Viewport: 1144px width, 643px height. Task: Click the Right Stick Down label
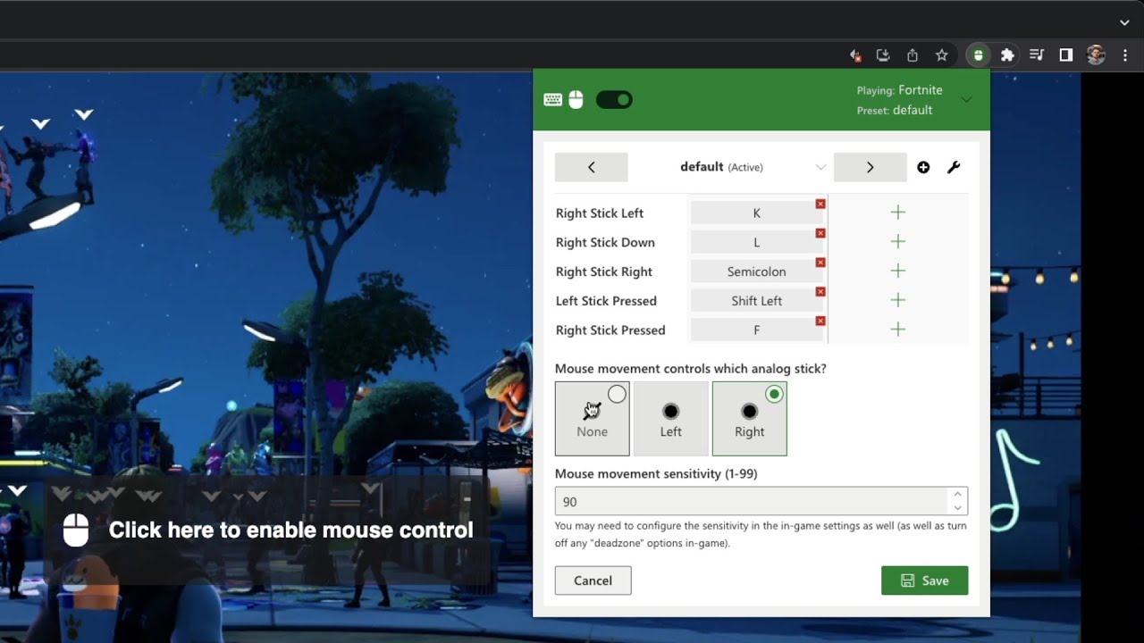coord(605,243)
